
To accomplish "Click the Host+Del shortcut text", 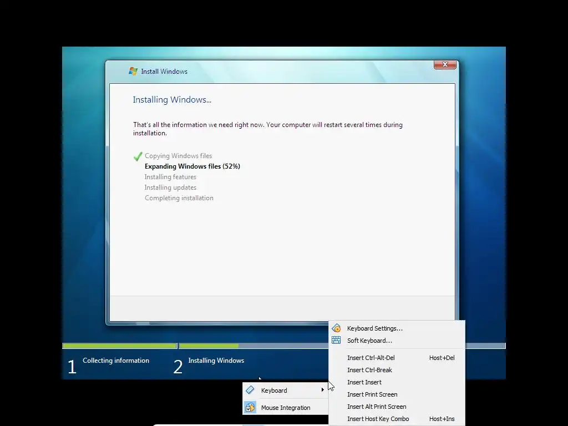I will 442,358.
